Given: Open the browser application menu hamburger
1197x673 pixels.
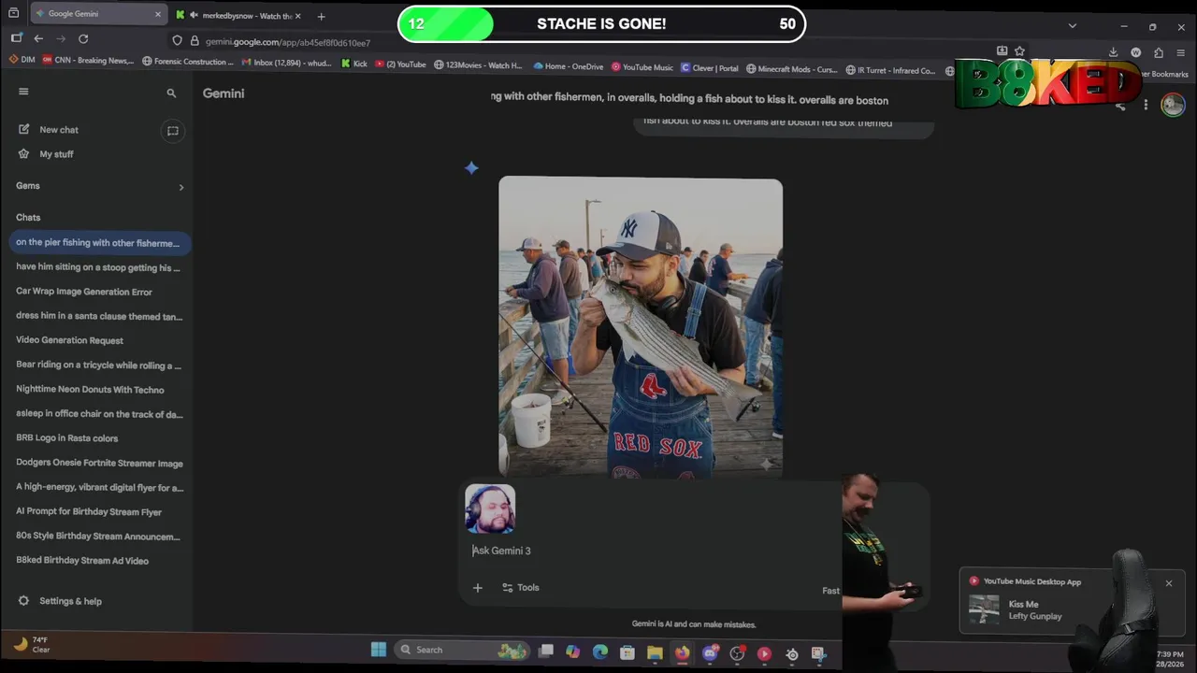Looking at the screenshot, I should click(x=1181, y=52).
